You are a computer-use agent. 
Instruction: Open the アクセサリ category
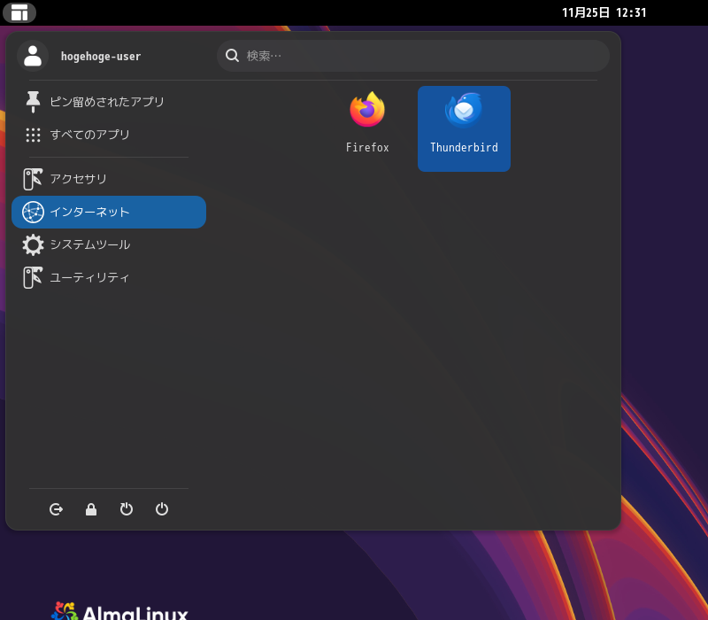(109, 179)
